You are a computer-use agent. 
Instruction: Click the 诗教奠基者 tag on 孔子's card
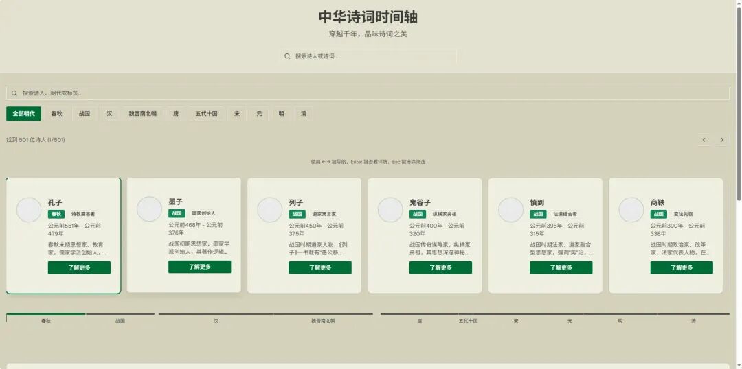83,214
